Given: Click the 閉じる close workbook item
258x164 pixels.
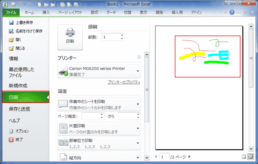Looking at the screenshot, I should tap(17, 48).
